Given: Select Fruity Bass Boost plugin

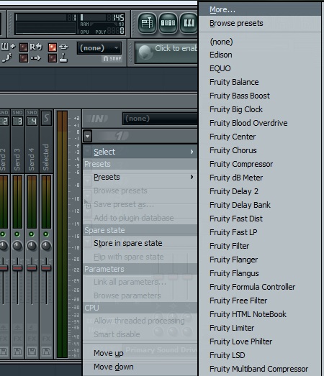Looking at the screenshot, I should point(260,96).
